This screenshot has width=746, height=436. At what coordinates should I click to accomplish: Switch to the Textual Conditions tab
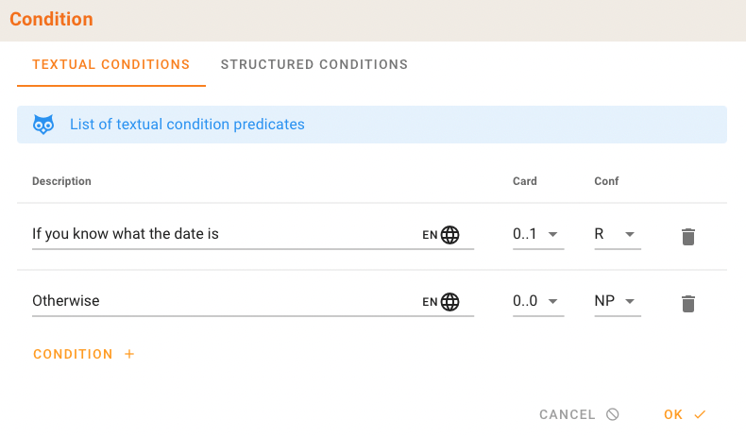coord(111,65)
